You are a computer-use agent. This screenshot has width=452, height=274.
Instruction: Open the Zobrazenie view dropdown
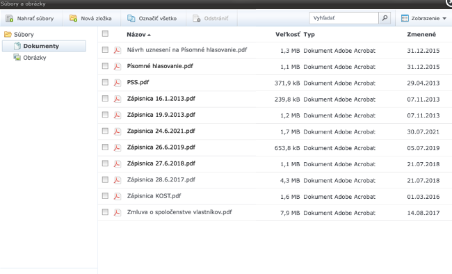(423, 19)
